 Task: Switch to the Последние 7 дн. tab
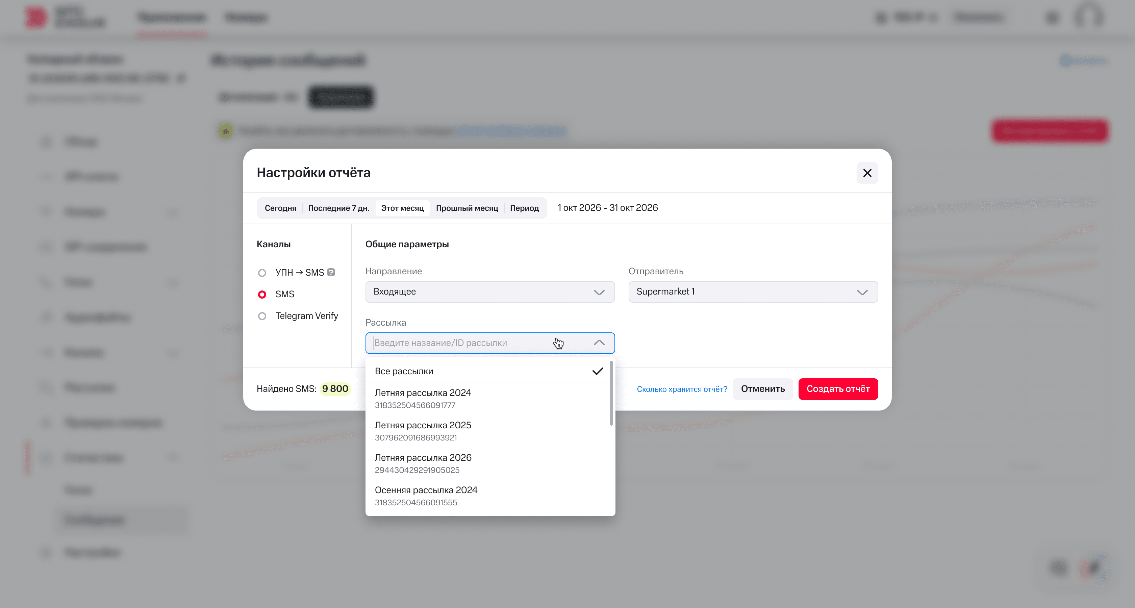[338, 208]
